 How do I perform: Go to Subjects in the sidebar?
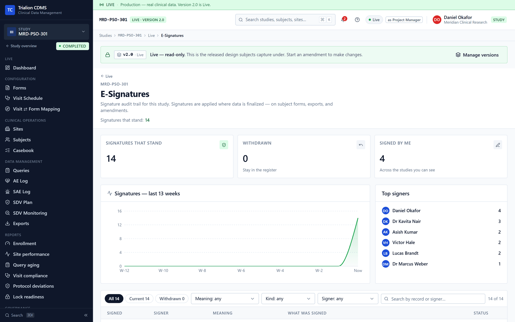(x=22, y=140)
